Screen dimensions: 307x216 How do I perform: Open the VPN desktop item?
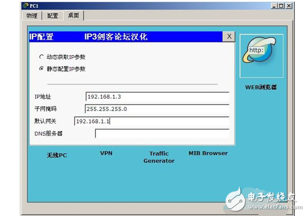point(106,153)
